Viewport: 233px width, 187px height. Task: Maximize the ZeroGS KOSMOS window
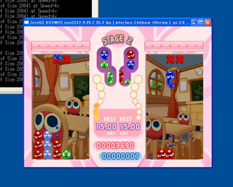pos(201,23)
